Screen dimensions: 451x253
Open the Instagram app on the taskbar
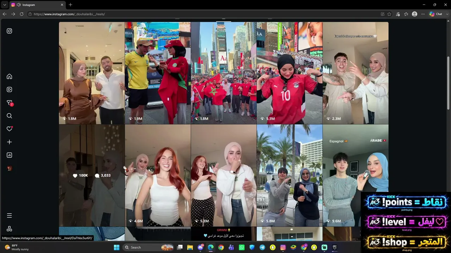tap(283, 247)
